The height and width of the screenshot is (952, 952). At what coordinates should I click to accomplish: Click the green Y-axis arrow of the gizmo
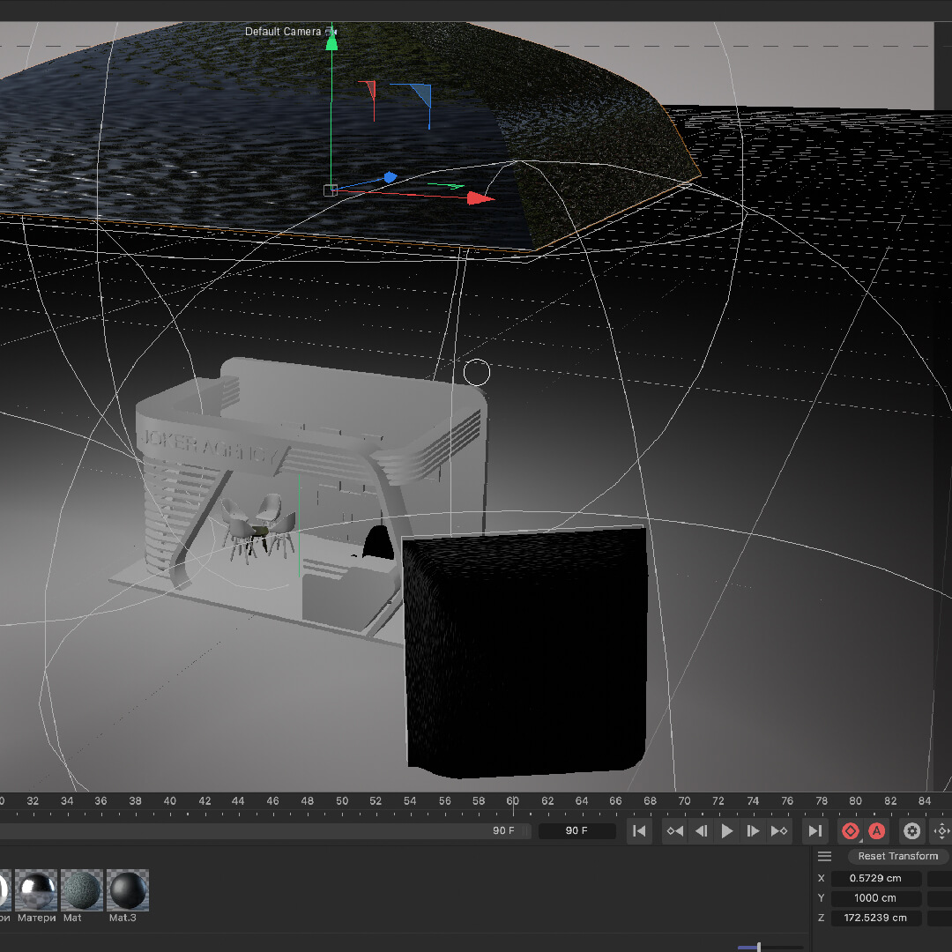click(331, 40)
